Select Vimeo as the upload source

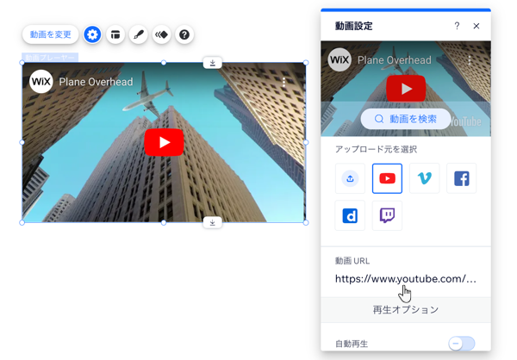(x=424, y=178)
